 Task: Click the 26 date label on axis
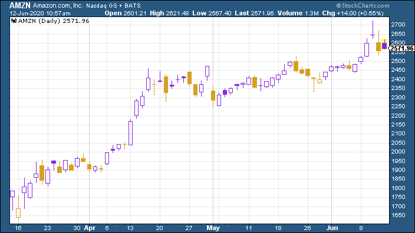pos(307,228)
